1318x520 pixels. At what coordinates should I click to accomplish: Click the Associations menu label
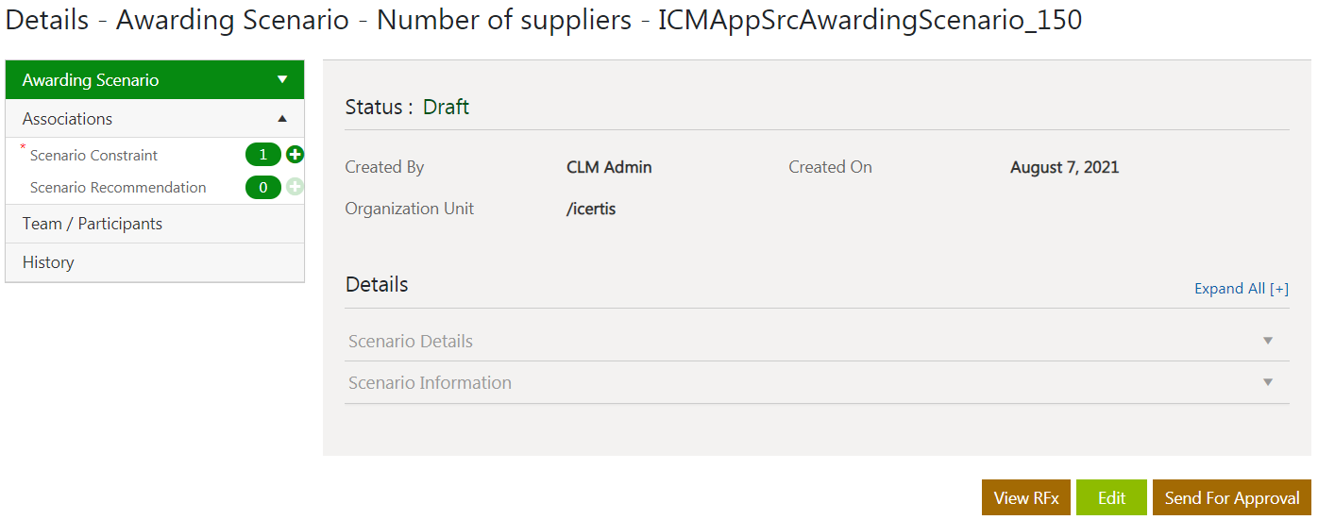67,119
